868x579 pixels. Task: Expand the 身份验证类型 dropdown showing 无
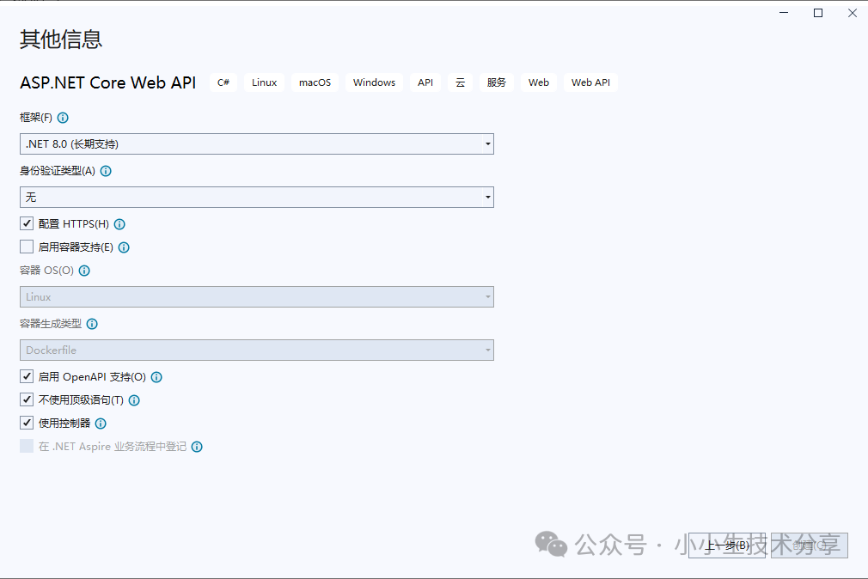point(256,198)
